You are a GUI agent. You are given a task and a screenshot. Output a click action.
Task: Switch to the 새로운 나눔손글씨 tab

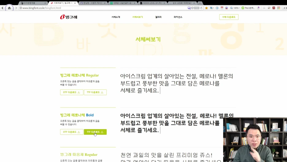(x=123, y=3)
